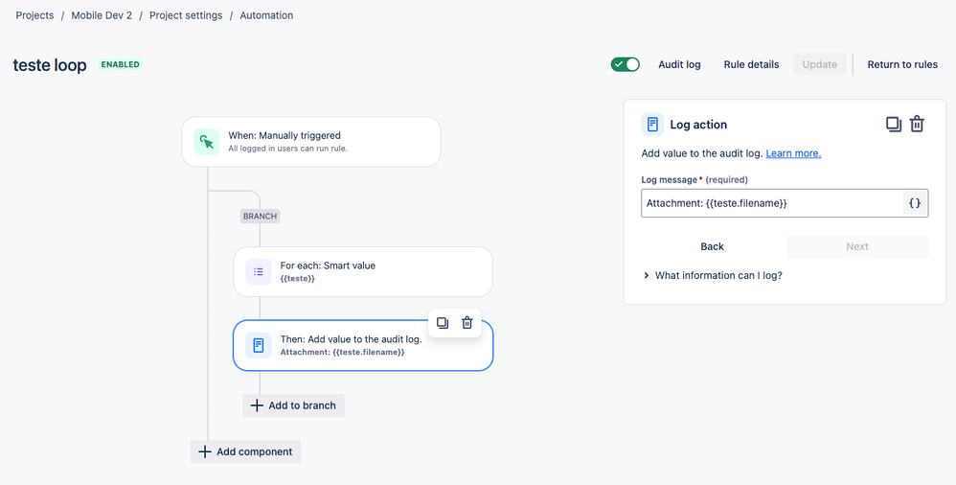Go to Automation breadcrumb
This screenshot has height=485, width=956.
[266, 15]
